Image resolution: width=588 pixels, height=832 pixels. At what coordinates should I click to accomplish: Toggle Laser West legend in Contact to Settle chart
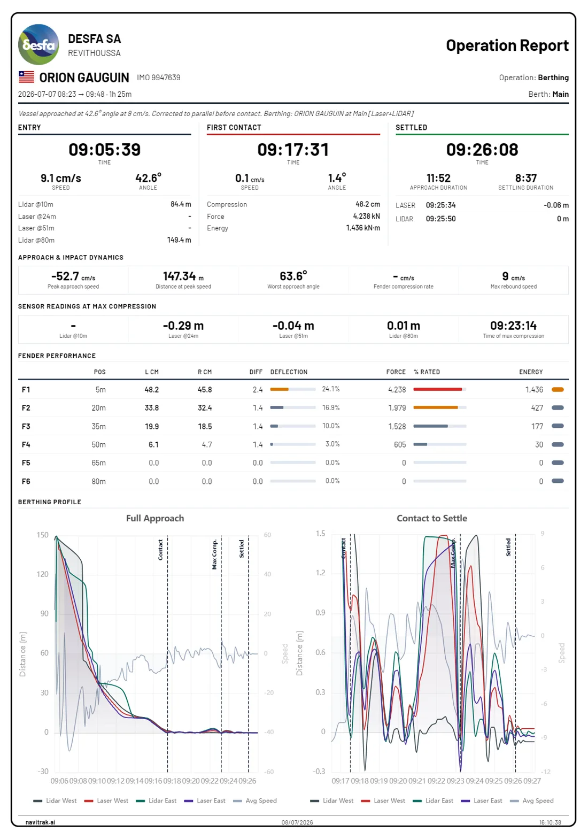383,800
